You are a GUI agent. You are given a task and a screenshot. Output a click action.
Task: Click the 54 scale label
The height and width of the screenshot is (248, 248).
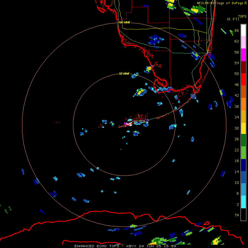coord(237,63)
